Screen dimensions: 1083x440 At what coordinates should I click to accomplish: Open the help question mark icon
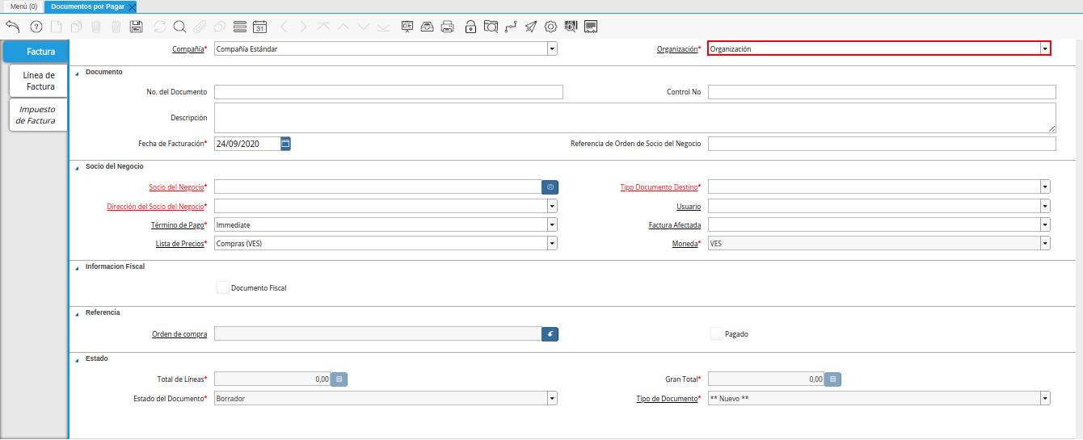[x=36, y=27]
